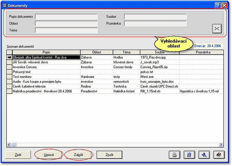This screenshot has height=166, width=232.
Task: Click the Zrušit button
Action: click(x=110, y=154)
